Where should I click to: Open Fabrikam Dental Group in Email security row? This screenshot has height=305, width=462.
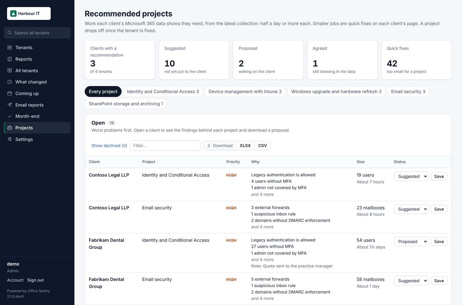pyautogui.click(x=107, y=283)
